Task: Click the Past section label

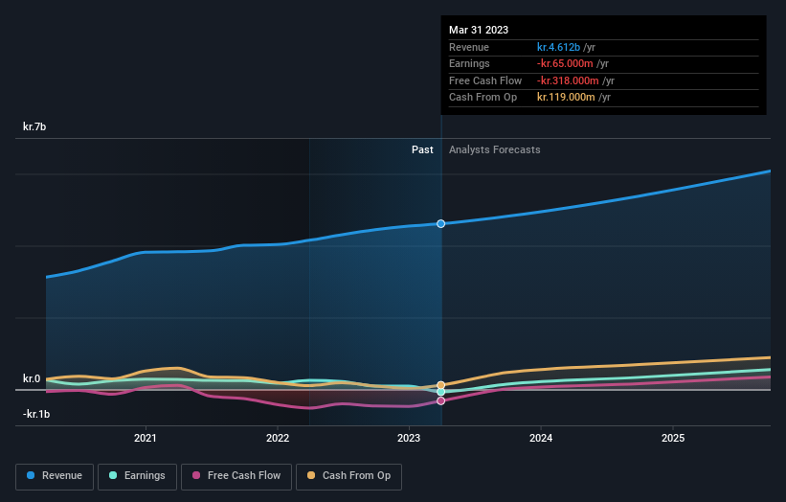Action: (x=422, y=150)
